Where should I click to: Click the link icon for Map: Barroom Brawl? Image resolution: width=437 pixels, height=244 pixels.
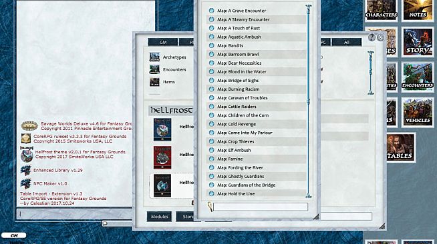[x=212, y=54]
